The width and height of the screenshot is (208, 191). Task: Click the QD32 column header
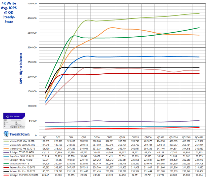[109, 137]
